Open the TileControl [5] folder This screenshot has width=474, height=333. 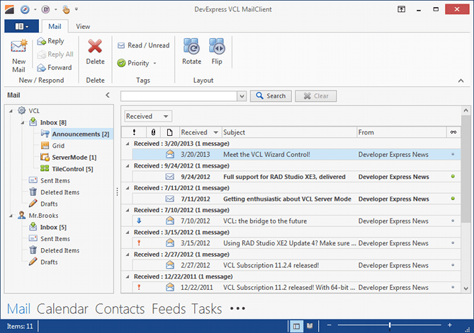point(72,169)
